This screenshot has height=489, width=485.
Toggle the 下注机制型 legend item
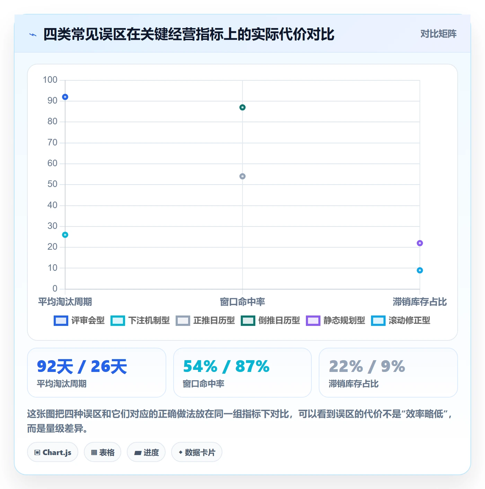(x=140, y=320)
